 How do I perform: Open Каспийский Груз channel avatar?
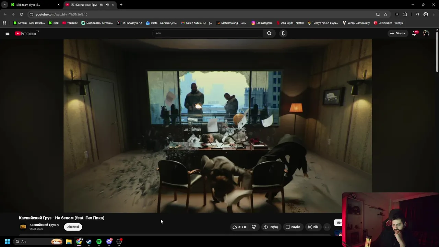pos(23,227)
